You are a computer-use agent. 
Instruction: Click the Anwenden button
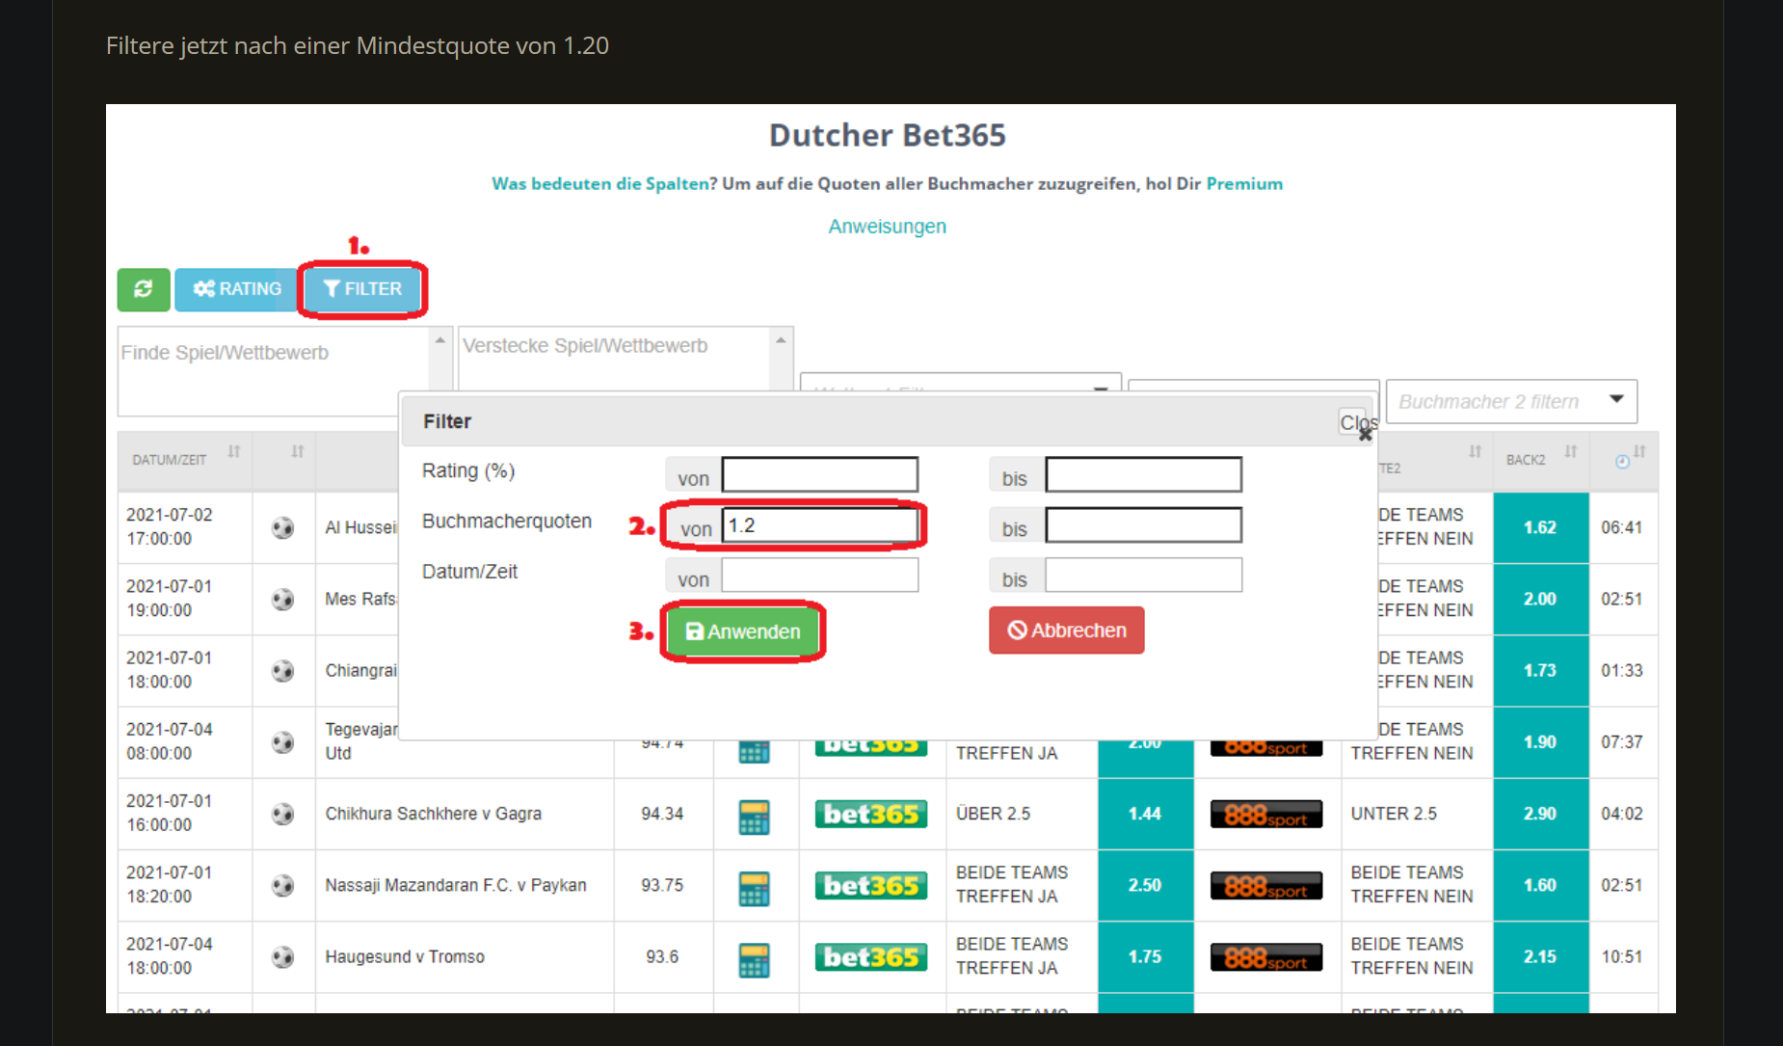coord(743,631)
